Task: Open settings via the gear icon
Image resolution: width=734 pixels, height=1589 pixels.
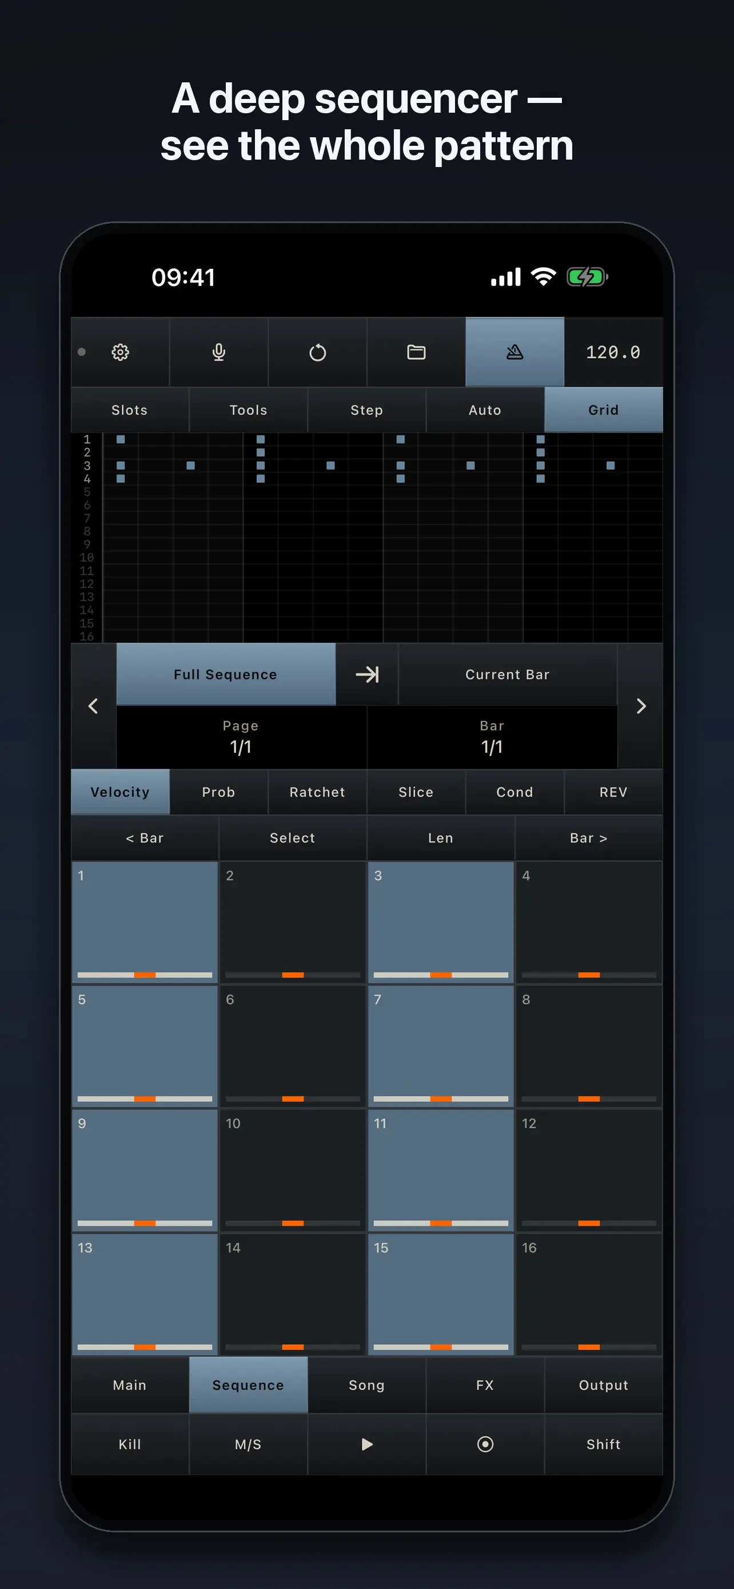Action: pyautogui.click(x=120, y=352)
